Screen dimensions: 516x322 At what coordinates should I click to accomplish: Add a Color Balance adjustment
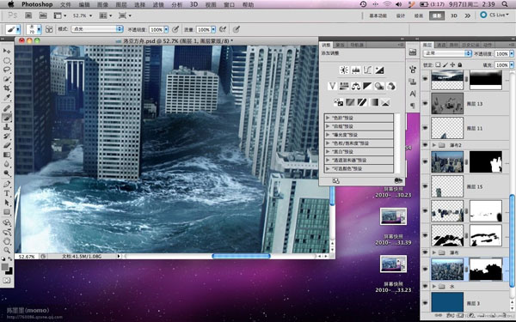pos(356,86)
